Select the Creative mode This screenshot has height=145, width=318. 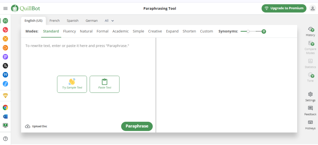(x=155, y=31)
